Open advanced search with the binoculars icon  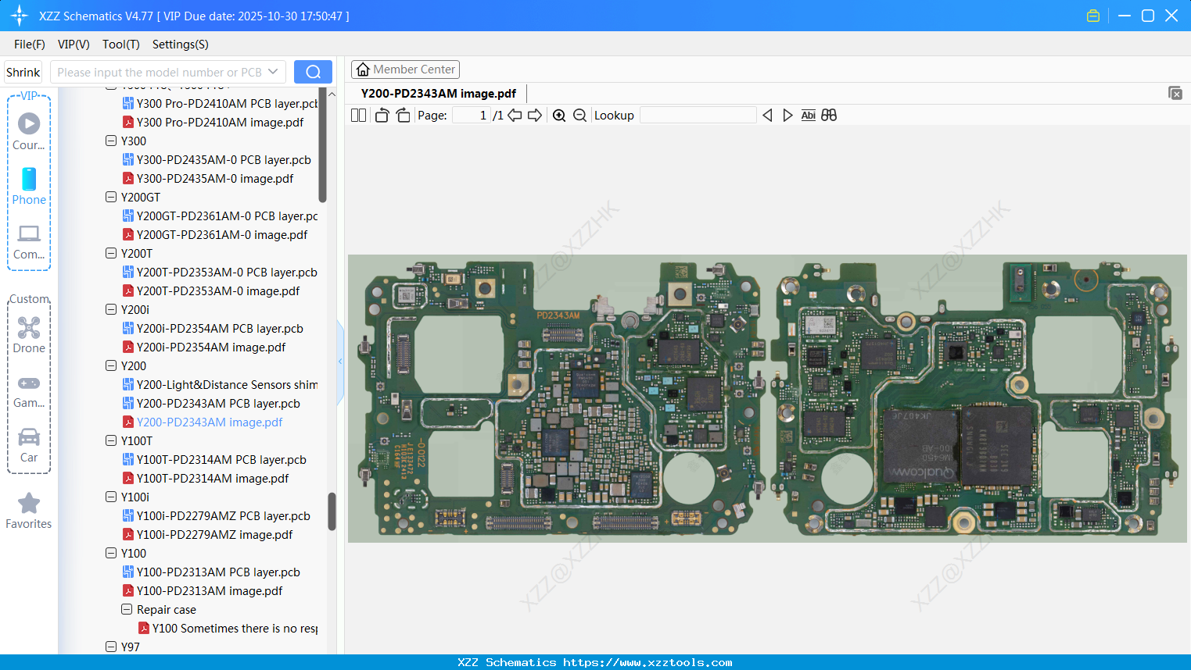(x=829, y=115)
